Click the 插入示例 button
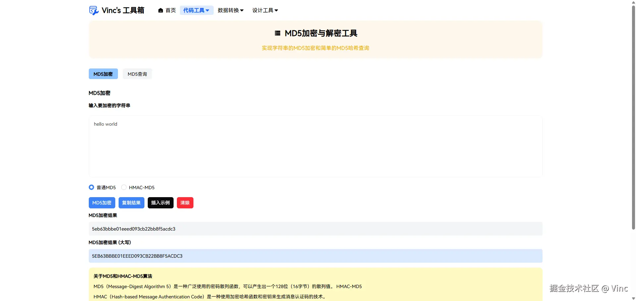 161,203
